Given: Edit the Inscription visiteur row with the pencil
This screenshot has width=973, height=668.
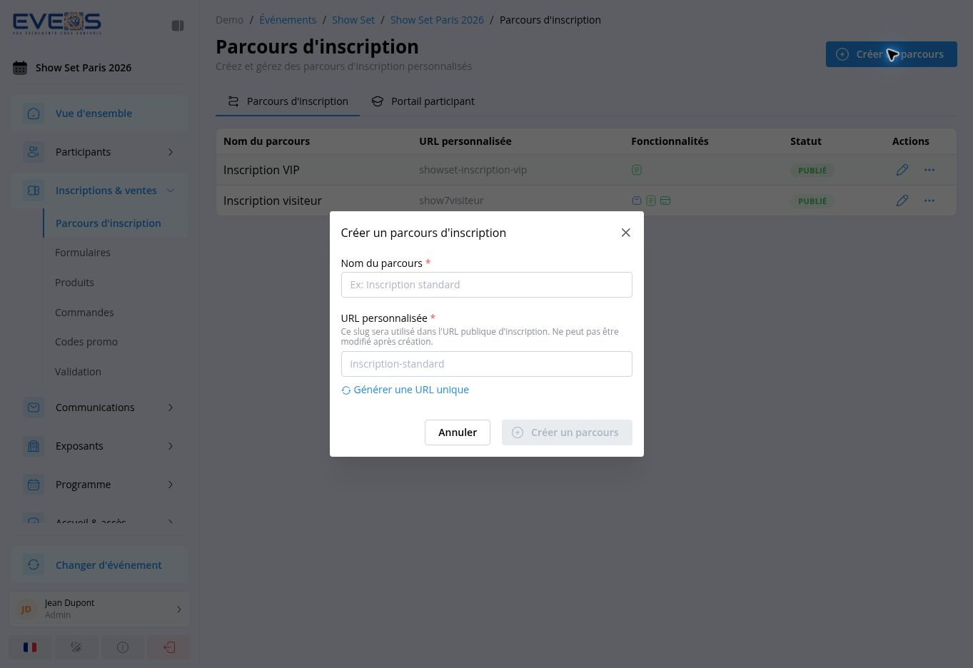Looking at the screenshot, I should [902, 201].
